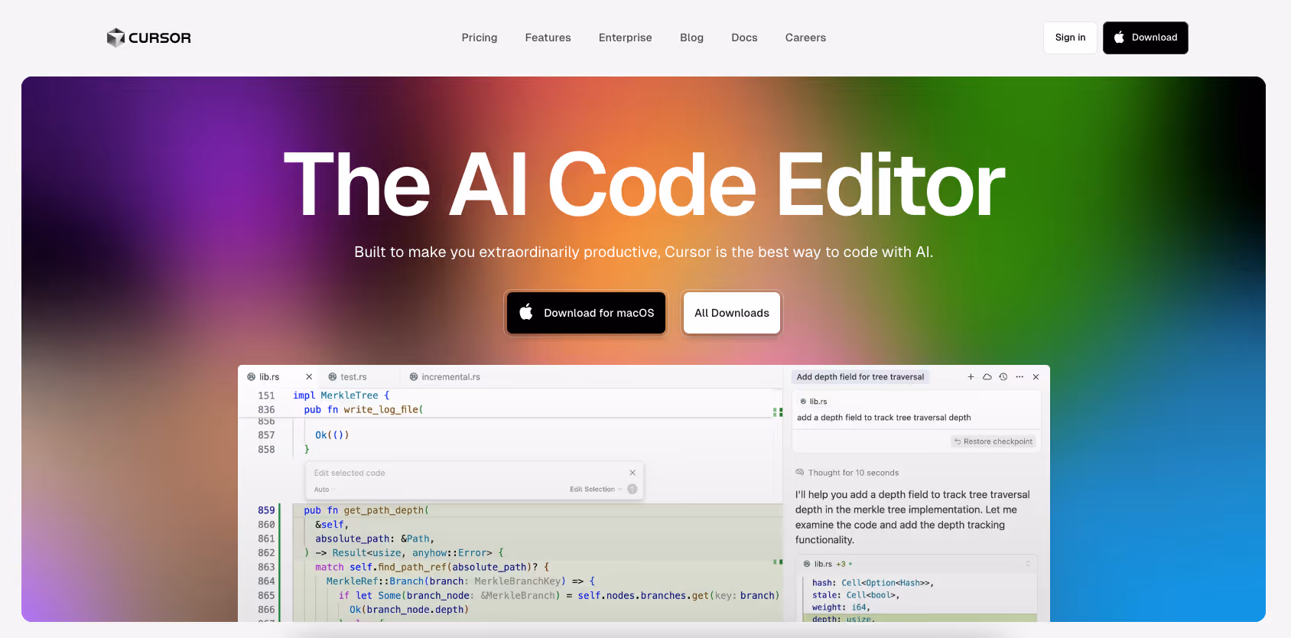Open the chat panel more options menu
Screen dimensions: 1291x638
pyautogui.click(x=1019, y=377)
